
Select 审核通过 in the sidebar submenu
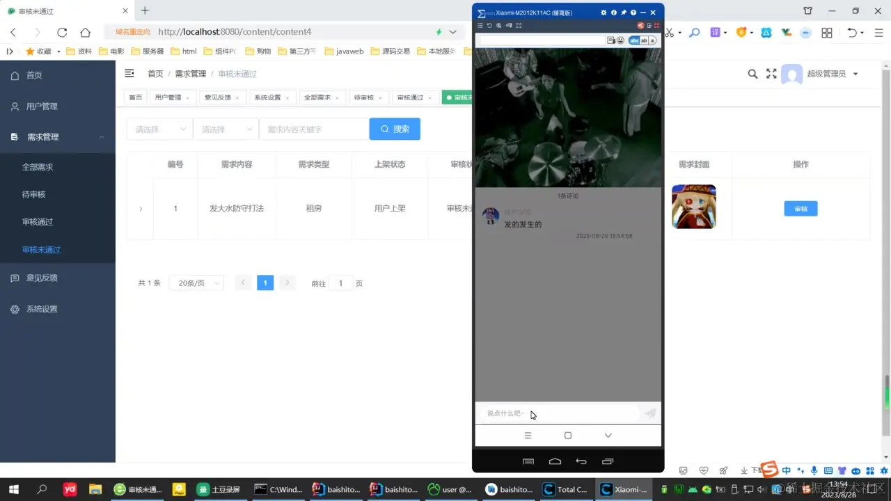coord(58,222)
